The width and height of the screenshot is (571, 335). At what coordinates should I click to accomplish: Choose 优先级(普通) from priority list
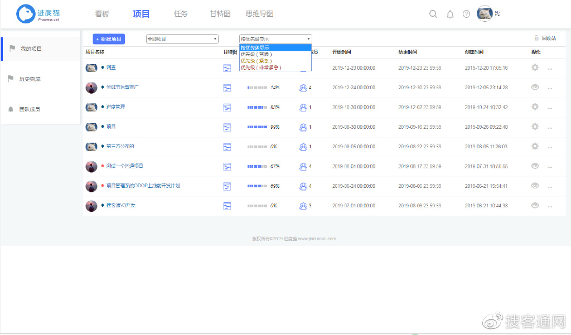point(275,54)
